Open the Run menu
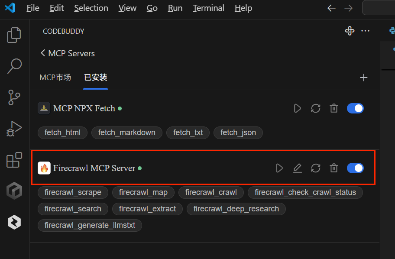The image size is (395, 259). [x=175, y=8]
